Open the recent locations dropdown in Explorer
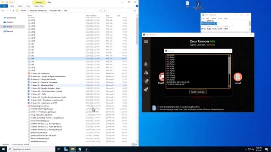The height and width of the screenshot is (152, 271). point(10,11)
